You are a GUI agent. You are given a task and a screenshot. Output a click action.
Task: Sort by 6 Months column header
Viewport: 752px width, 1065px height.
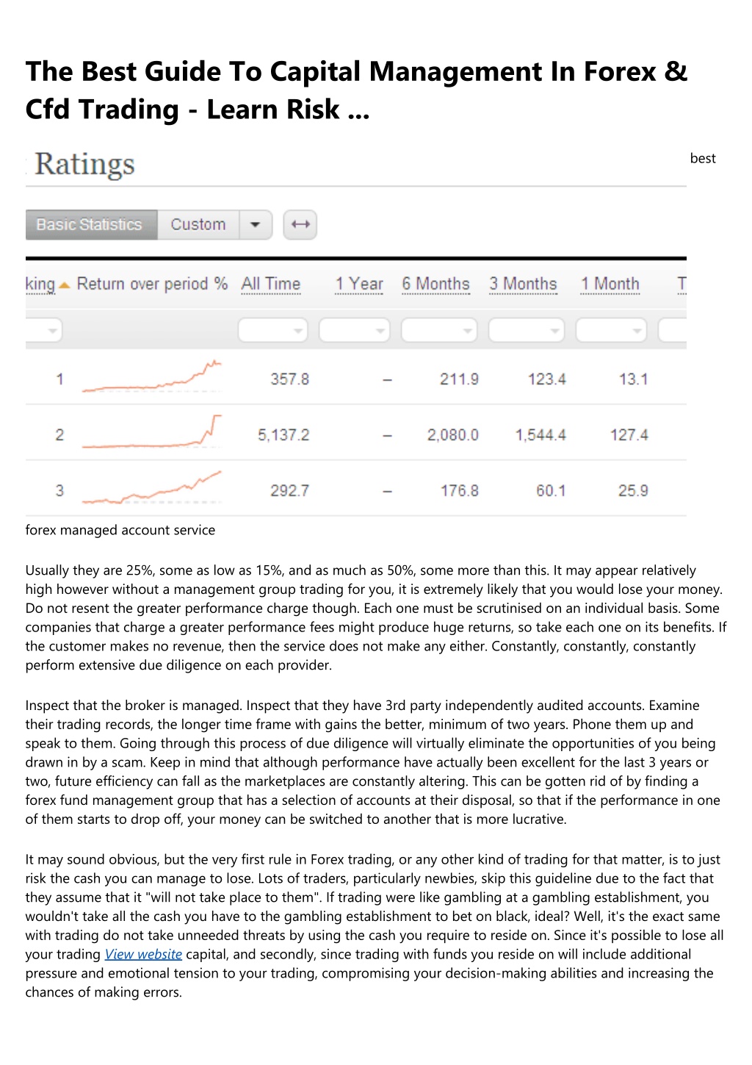[x=435, y=284]
